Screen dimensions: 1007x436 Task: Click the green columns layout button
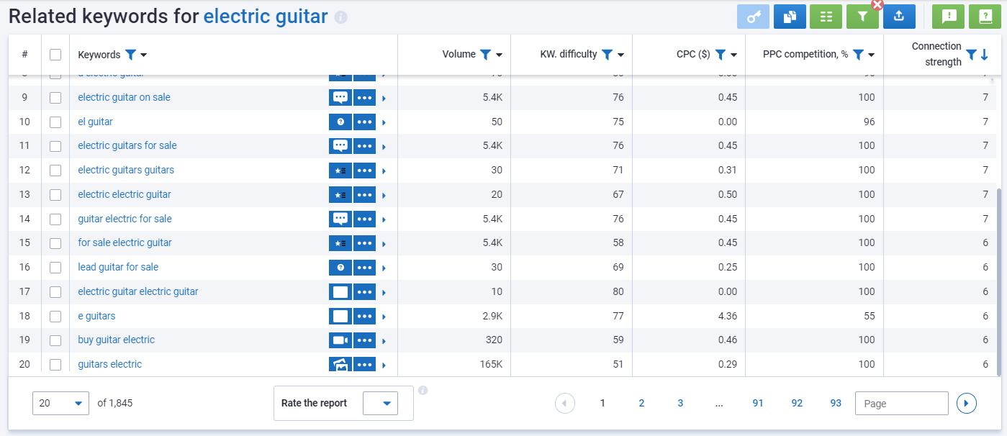[x=826, y=17]
